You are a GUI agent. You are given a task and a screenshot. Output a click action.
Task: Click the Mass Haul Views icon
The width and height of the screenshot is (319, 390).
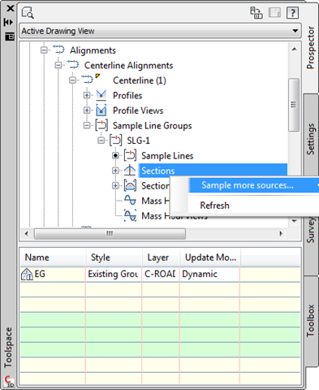point(130,215)
